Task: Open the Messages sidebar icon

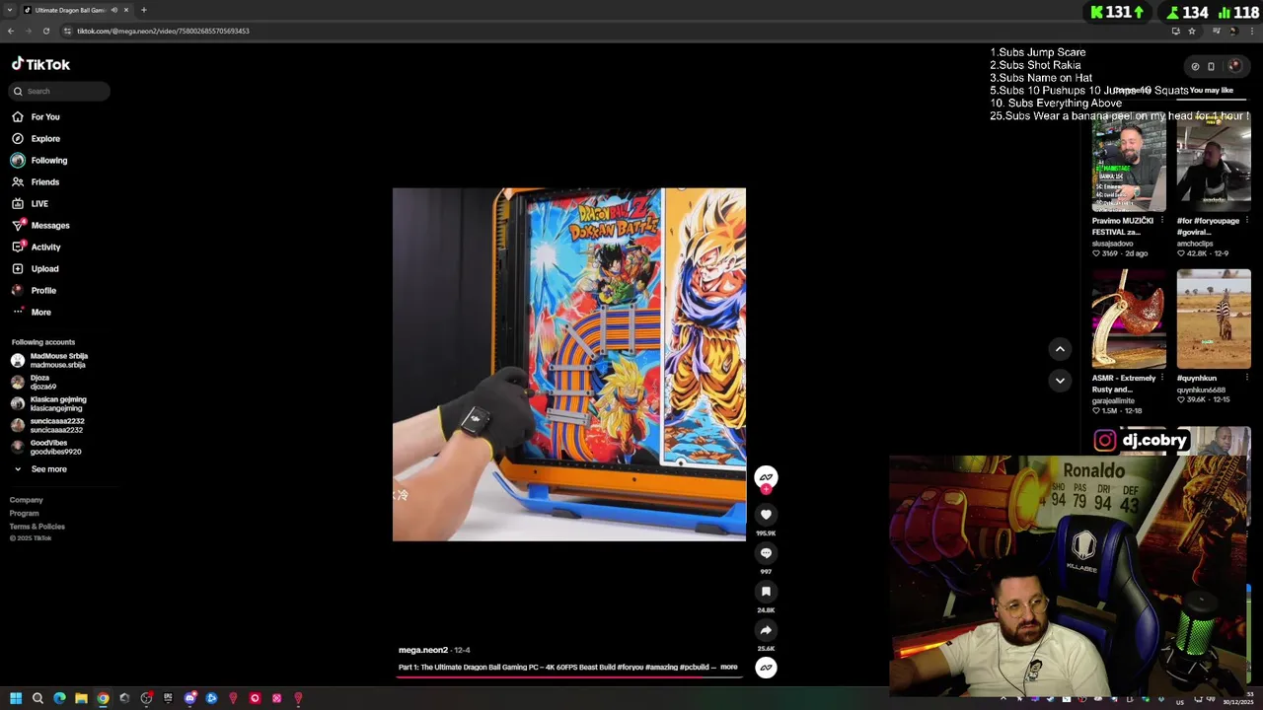Action: pyautogui.click(x=18, y=225)
